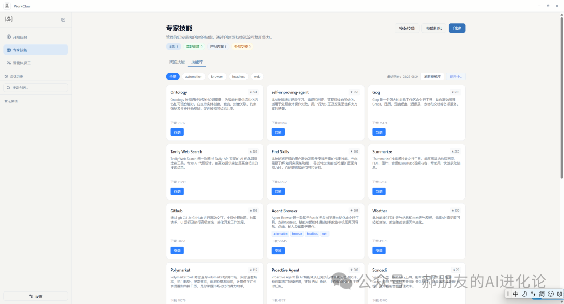
Task: Click the 搜索会话 search input field
Action: [37, 88]
